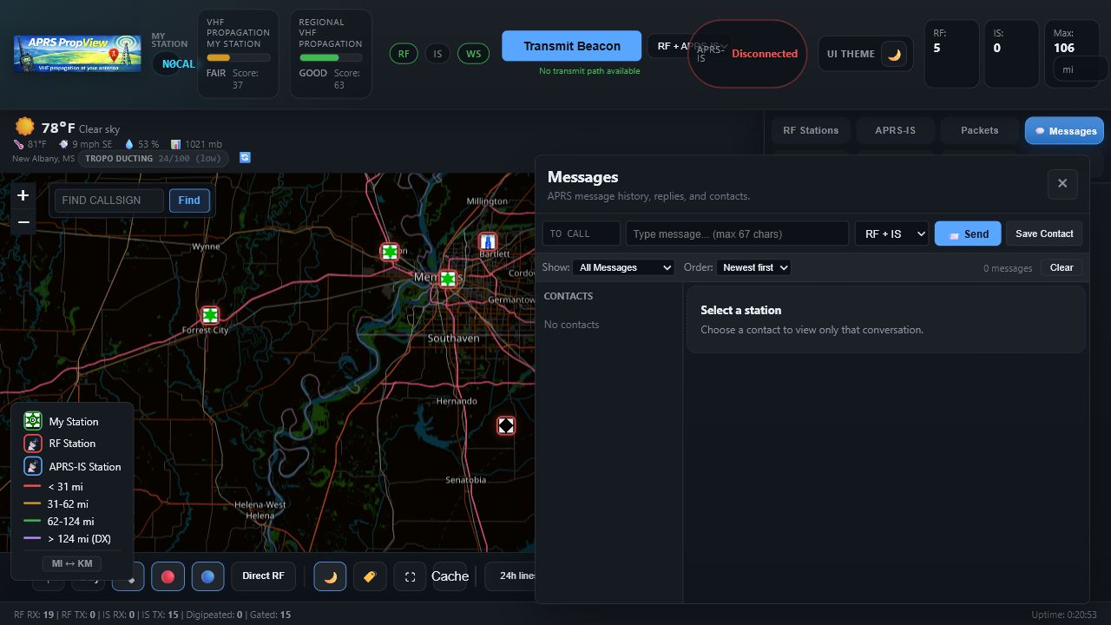Toggle the RF status pill
The width and height of the screenshot is (1111, 625).
pyautogui.click(x=404, y=54)
